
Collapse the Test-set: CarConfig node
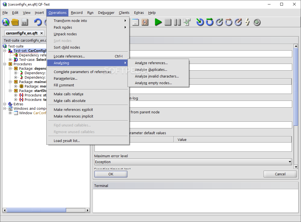pyautogui.click(x=5, y=51)
